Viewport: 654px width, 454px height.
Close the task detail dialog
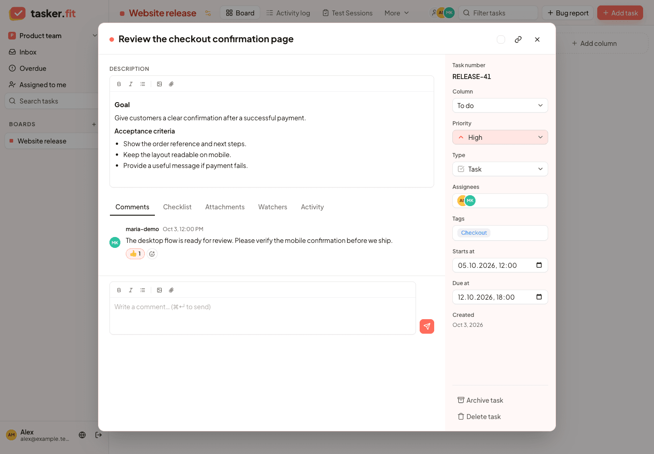point(537,39)
